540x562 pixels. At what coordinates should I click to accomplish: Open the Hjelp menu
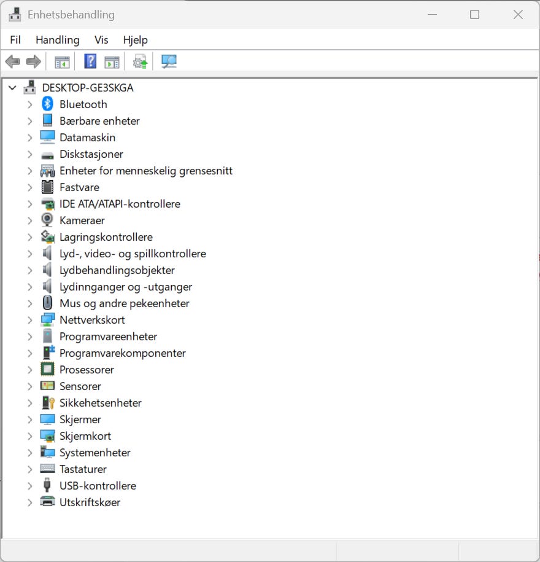click(x=136, y=40)
